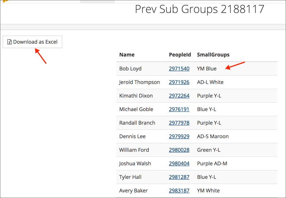Click the Name column header
The height and width of the screenshot is (198, 286).
point(127,55)
